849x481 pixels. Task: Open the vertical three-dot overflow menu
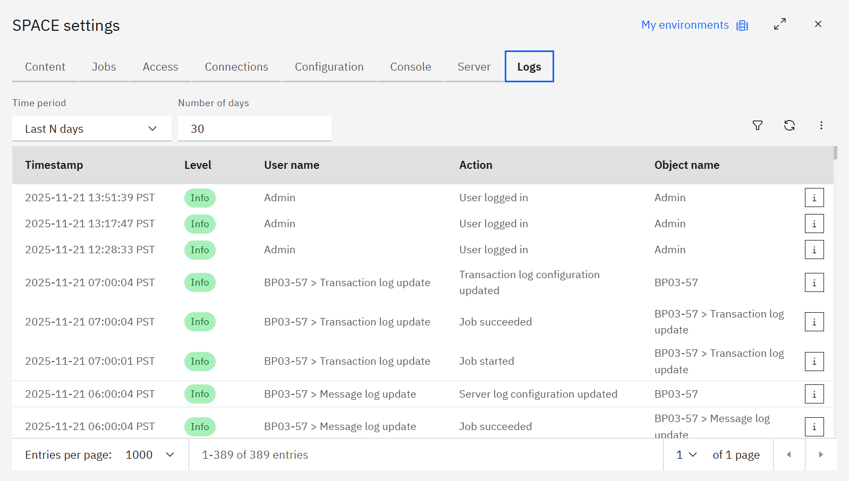[821, 125]
